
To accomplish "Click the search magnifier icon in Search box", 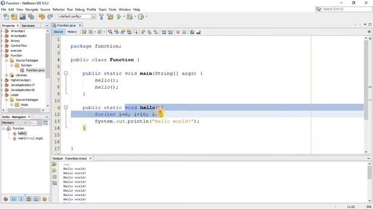I will coord(318,9).
